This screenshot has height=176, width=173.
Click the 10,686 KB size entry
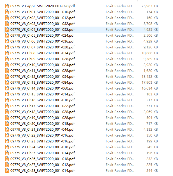pyautogui.click(x=150, y=53)
